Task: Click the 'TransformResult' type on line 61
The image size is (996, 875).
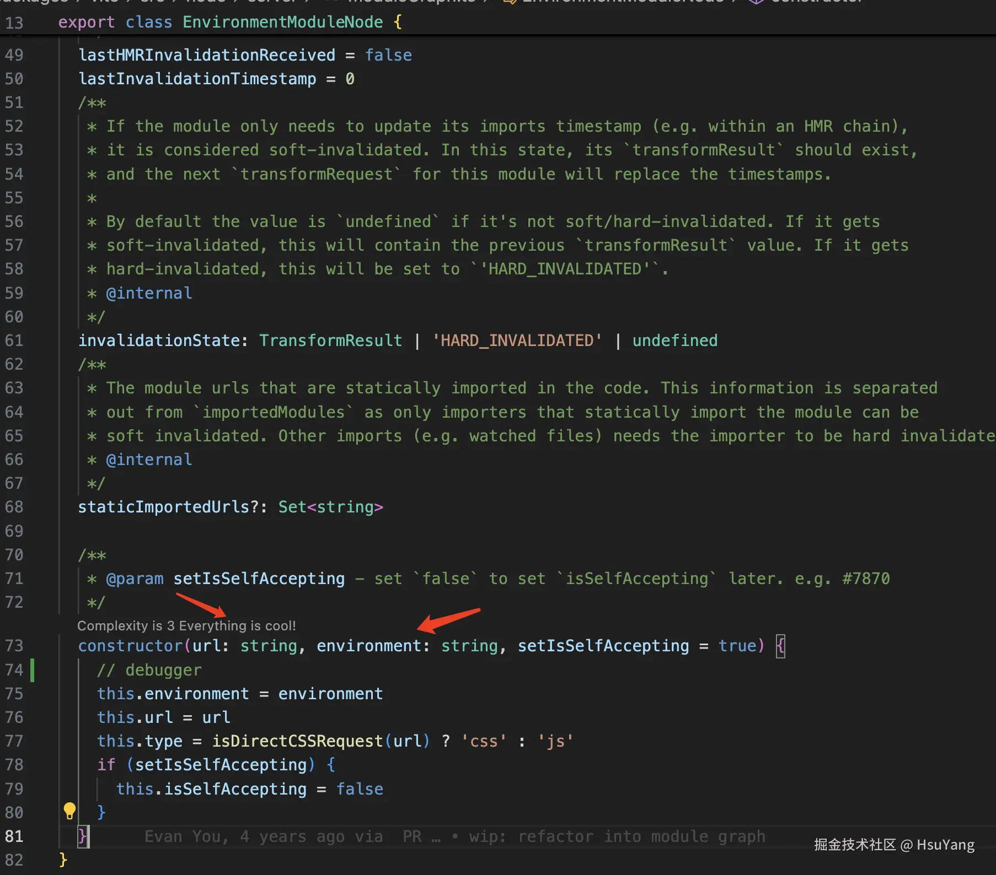Action: click(x=331, y=341)
